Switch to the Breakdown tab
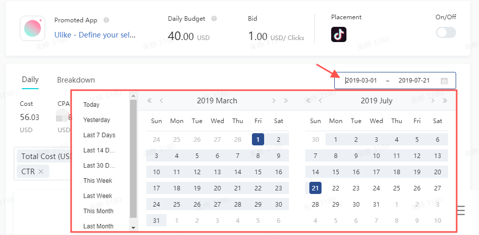 [x=76, y=80]
